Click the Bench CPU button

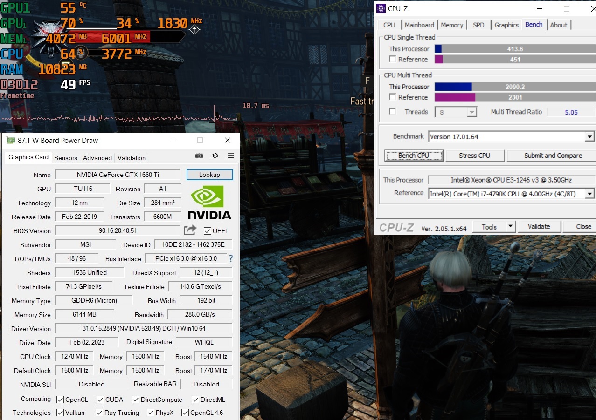point(414,156)
